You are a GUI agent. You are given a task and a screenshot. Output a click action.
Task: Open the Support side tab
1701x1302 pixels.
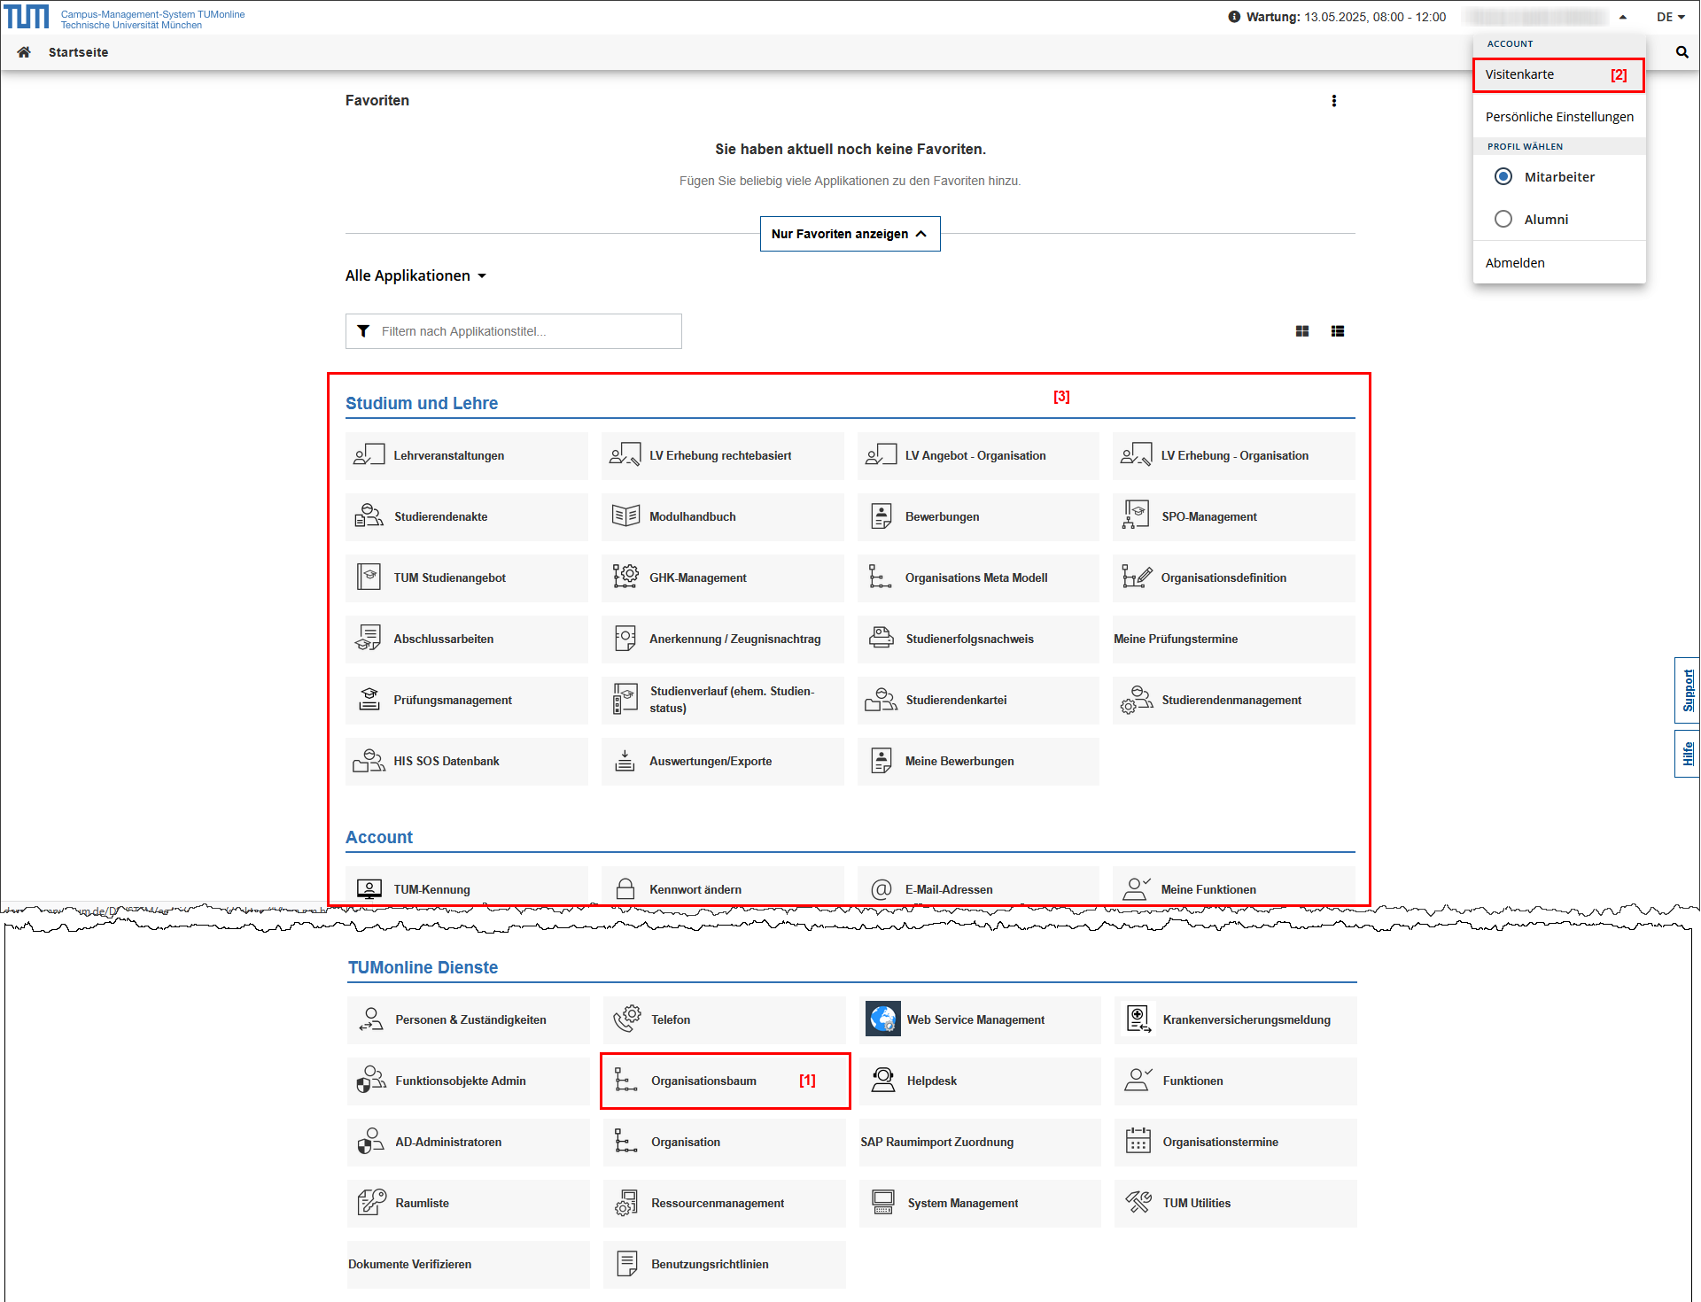click(x=1687, y=690)
